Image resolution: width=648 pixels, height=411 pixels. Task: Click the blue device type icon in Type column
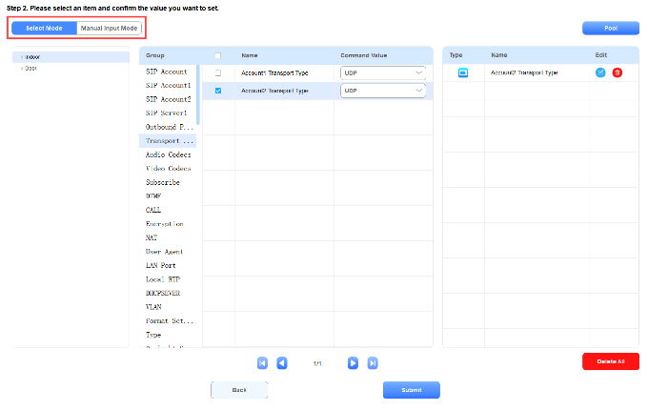click(463, 72)
